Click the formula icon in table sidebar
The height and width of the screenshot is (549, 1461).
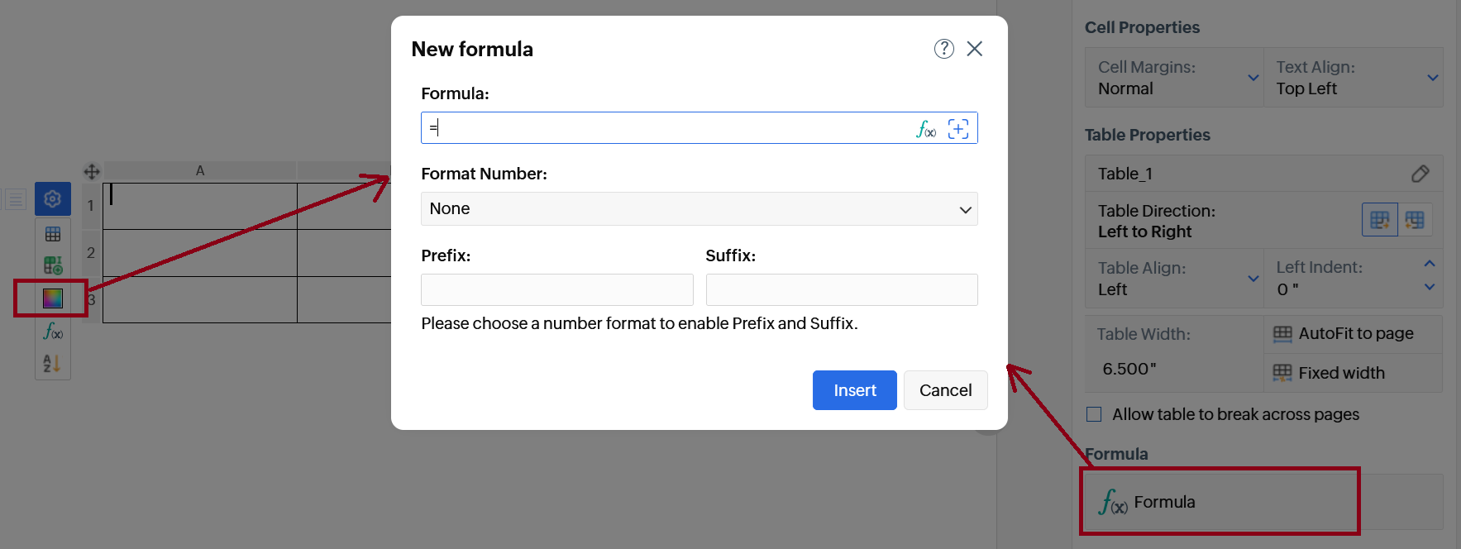pyautogui.click(x=53, y=332)
